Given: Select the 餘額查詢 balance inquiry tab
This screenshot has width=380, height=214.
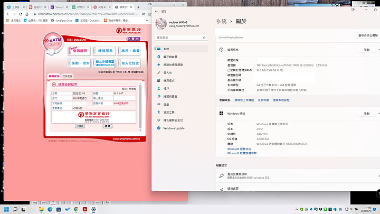Looking at the screenshot, I should 54,76.
